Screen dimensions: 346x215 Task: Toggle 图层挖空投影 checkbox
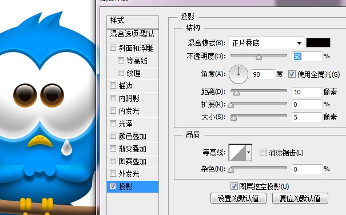[234, 186]
